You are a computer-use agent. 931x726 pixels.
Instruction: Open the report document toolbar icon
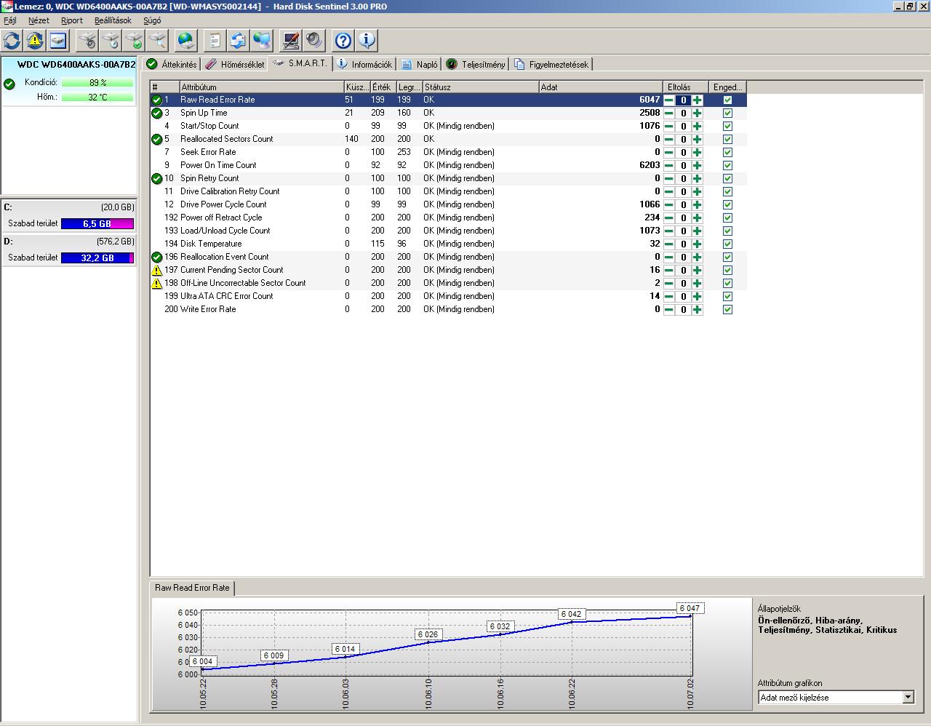tap(215, 40)
